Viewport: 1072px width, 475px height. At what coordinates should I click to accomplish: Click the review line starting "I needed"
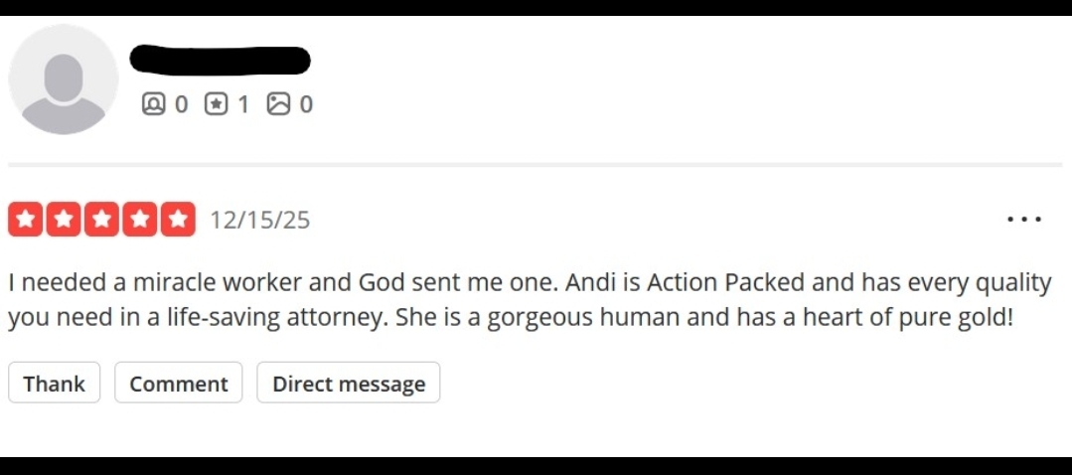(x=529, y=282)
